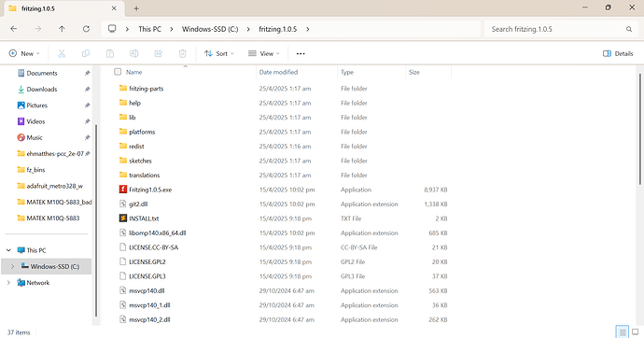Click fritzing.1.0.5 breadcrumb segment

point(277,29)
